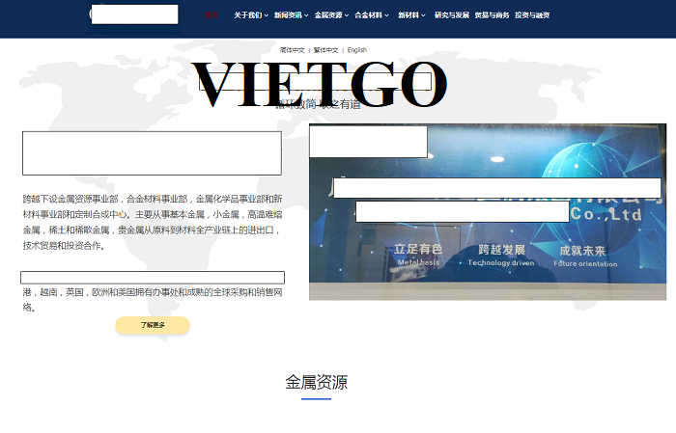This screenshot has width=676, height=433.
Task: Click the 立足有色 Metal basis slogan
Action: click(x=418, y=255)
